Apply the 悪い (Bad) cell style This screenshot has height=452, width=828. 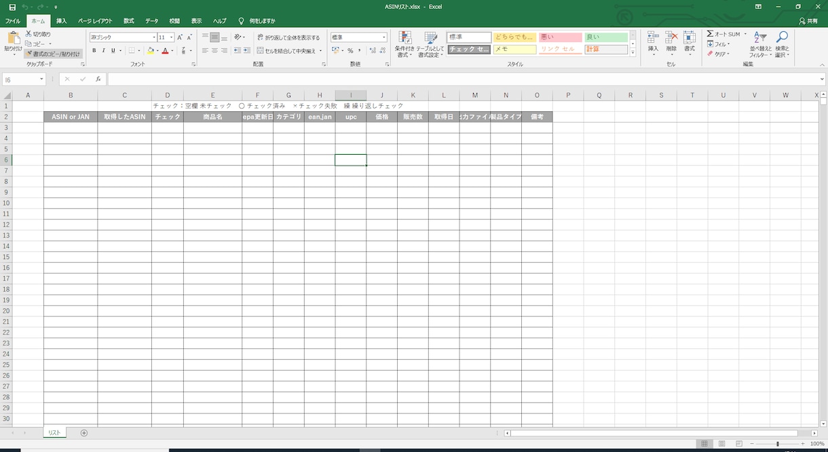pyautogui.click(x=561, y=37)
